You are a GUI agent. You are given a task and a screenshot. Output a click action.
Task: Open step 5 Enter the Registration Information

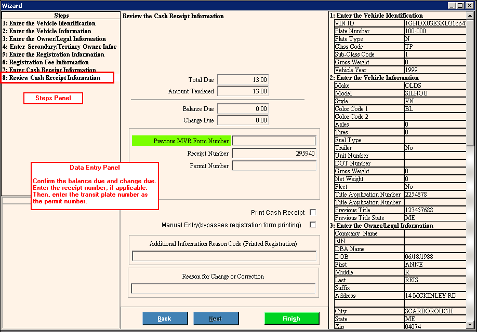pos(53,54)
